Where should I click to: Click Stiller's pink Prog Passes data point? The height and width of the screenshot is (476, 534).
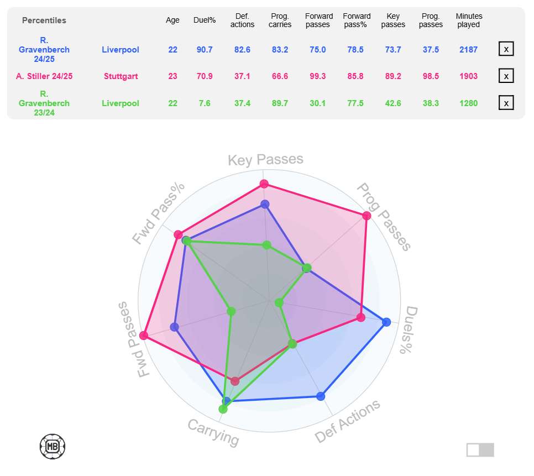point(367,216)
